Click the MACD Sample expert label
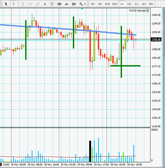 point(137,10)
